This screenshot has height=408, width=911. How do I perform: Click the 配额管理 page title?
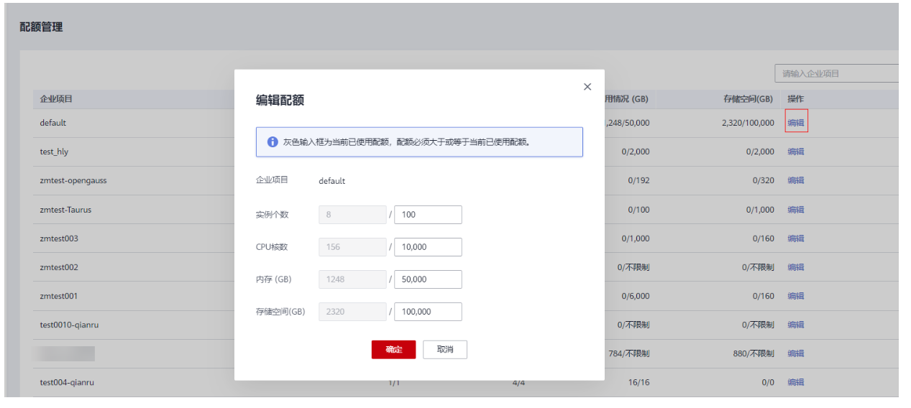click(41, 27)
